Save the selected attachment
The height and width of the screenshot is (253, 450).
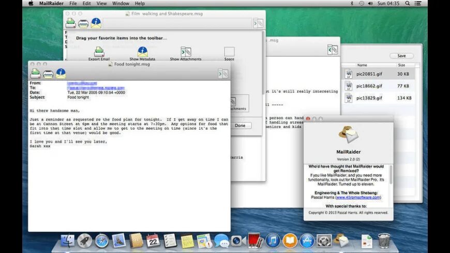click(401, 56)
